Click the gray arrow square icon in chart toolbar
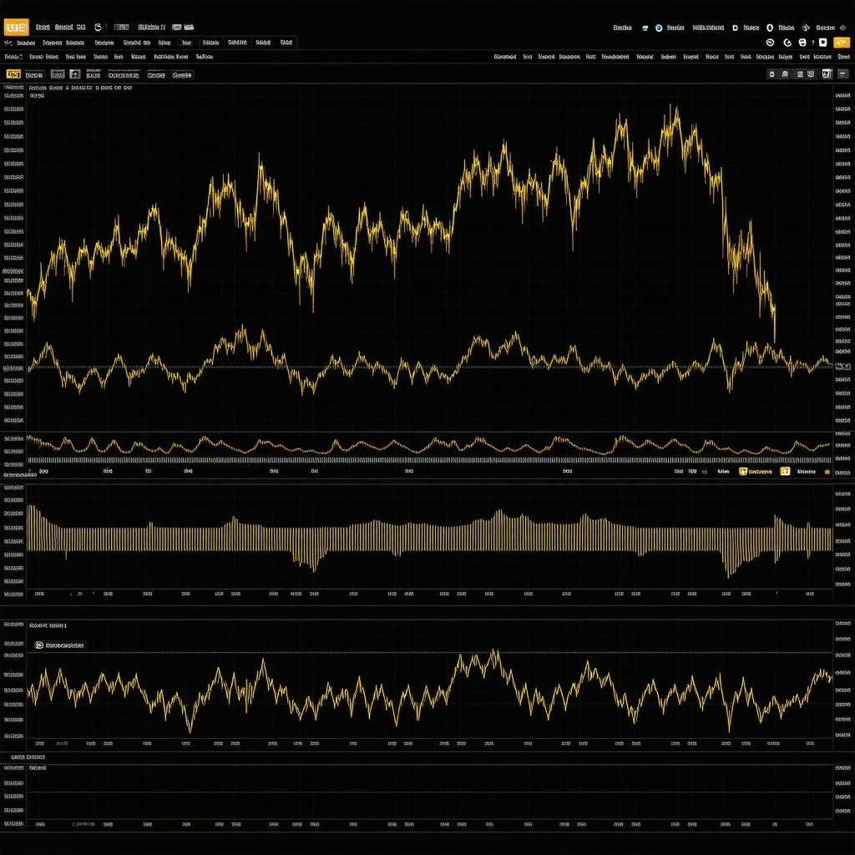Screen dimensions: 855x855 pos(75,74)
